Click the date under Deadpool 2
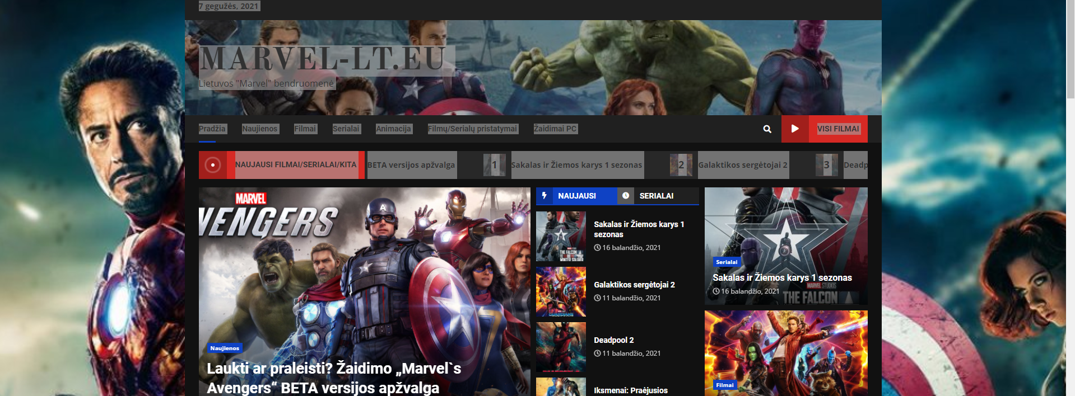 627,353
